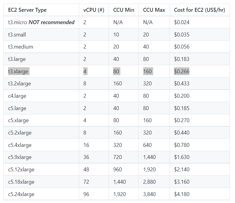Click the CCU Max value 3,840

pyautogui.click(x=149, y=194)
